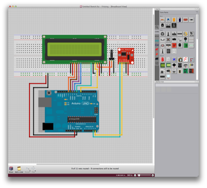Select the red inductor coil part
Image resolution: width=207 pixels, height=188 pixels.
[x=186, y=20]
